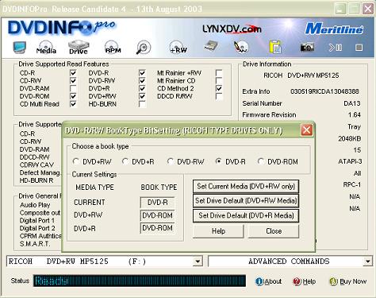Open the Meritline logo link
Viewport: 376px width, 298px height.
334,29
